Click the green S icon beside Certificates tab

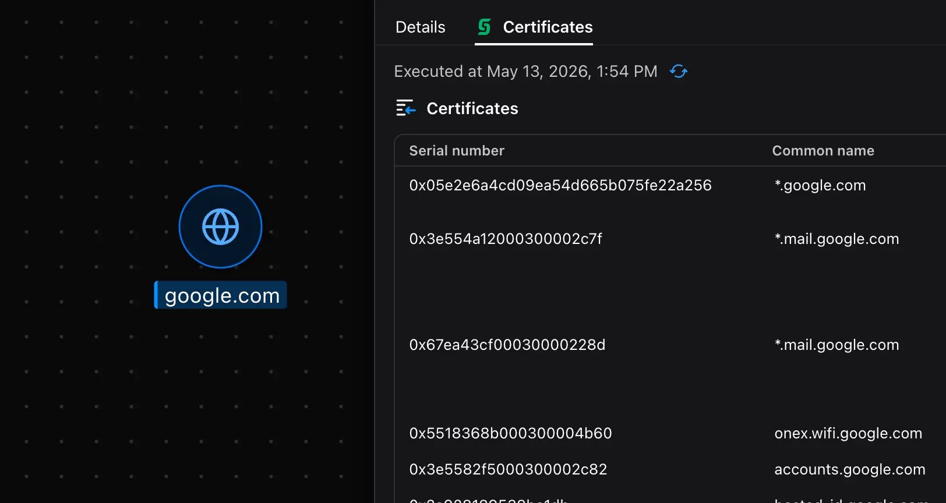pyautogui.click(x=484, y=27)
